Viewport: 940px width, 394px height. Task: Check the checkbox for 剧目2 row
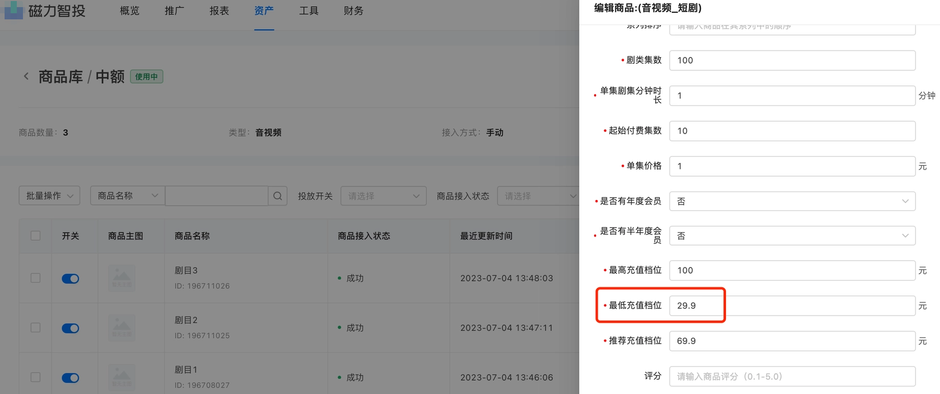[35, 327]
